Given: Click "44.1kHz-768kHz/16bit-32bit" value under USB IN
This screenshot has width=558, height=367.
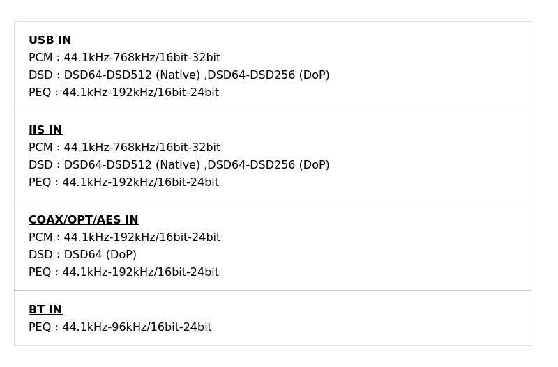Looking at the screenshot, I should tap(142, 58).
